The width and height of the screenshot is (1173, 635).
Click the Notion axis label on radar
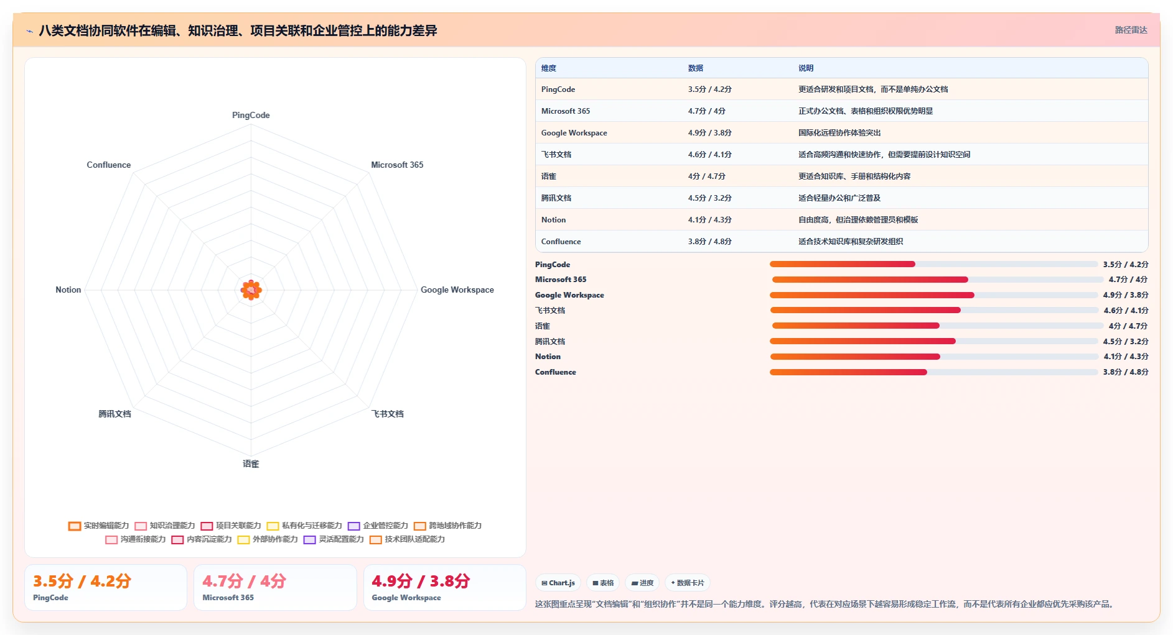click(68, 290)
